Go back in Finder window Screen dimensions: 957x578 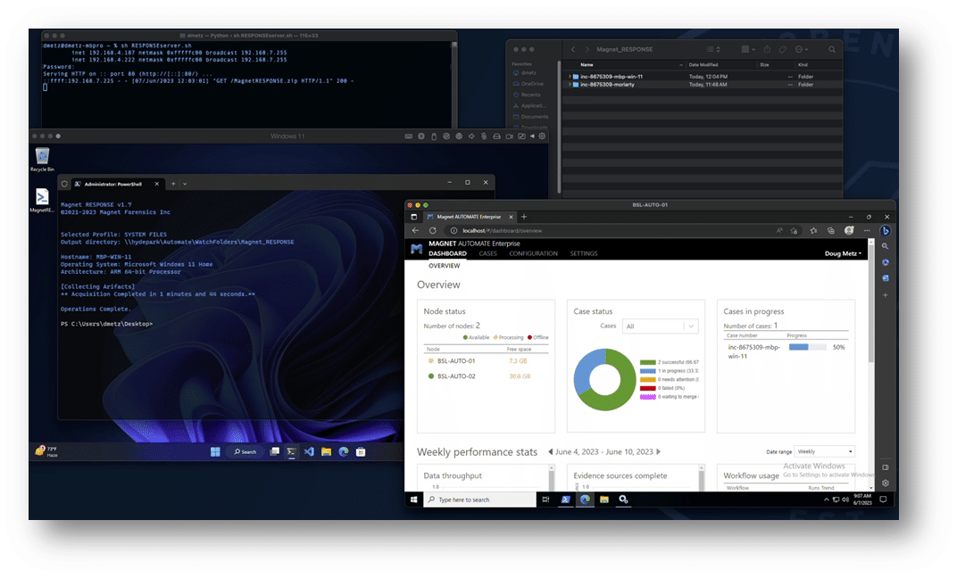(572, 49)
